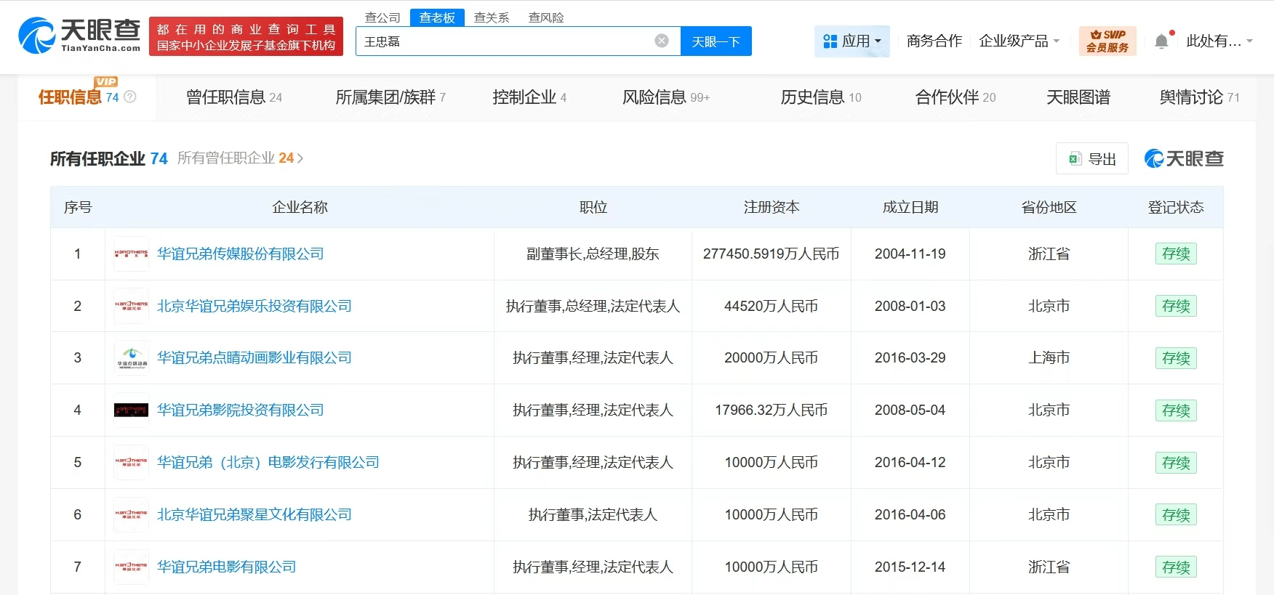Click the TianYanCha logo in header
The height and width of the screenshot is (595, 1274).
79,36
